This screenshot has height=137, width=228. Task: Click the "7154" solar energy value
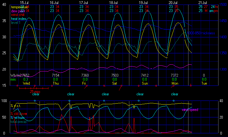55,75
